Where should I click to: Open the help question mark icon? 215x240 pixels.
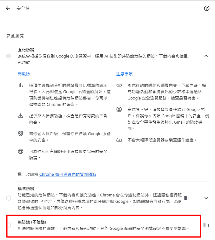pos(207,8)
